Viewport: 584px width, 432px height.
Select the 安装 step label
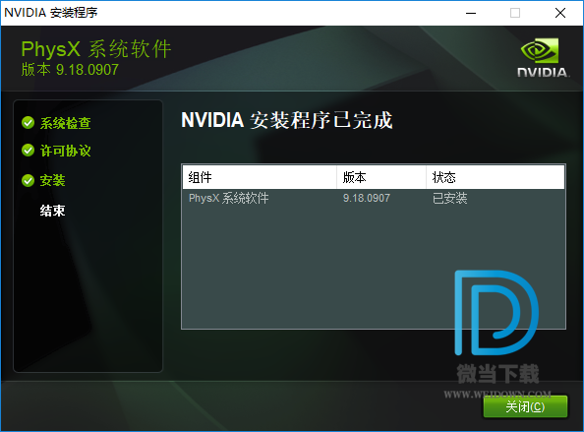(52, 180)
